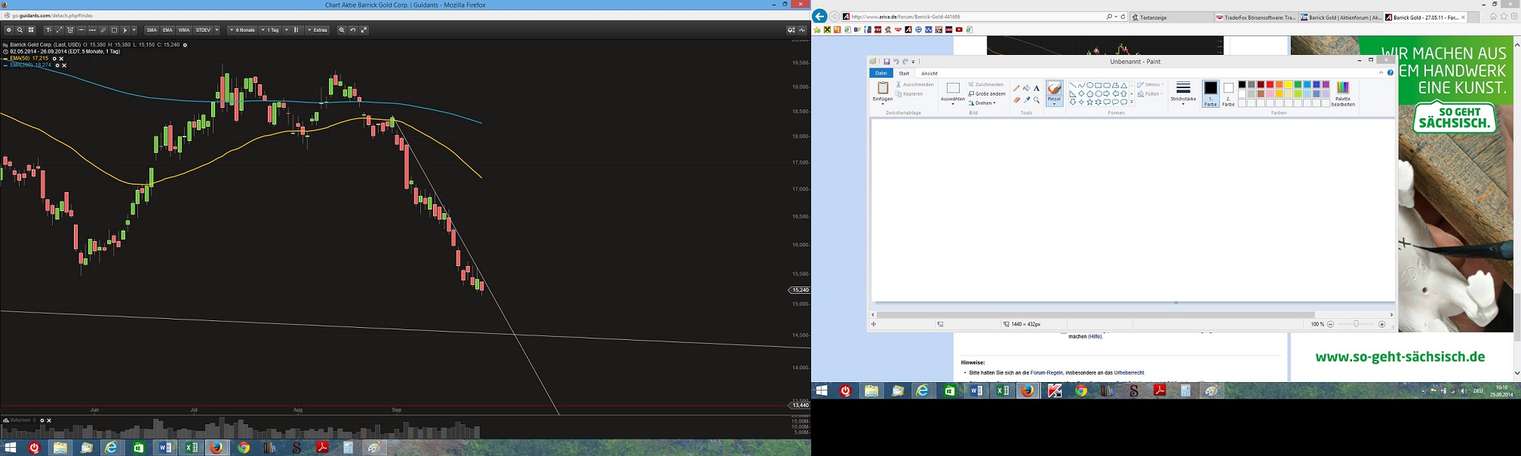Viewport: 1521px width, 456px height.
Task: Toggle the EMA(50) indicator settings circle
Action: [54, 59]
